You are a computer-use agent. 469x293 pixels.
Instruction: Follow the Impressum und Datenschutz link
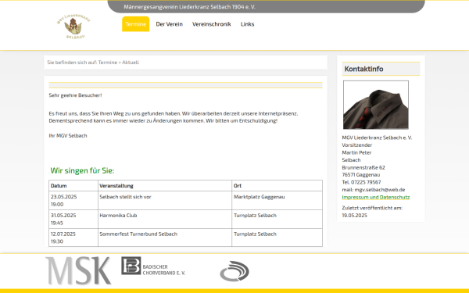376,197
